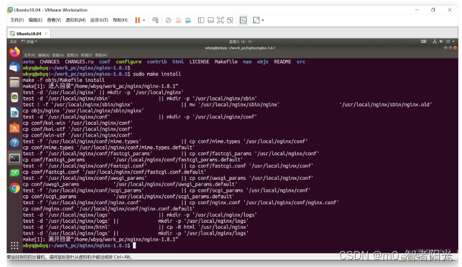Click the keyboard input indicator in top bar
This screenshot has width=462, height=267.
coord(424,41)
